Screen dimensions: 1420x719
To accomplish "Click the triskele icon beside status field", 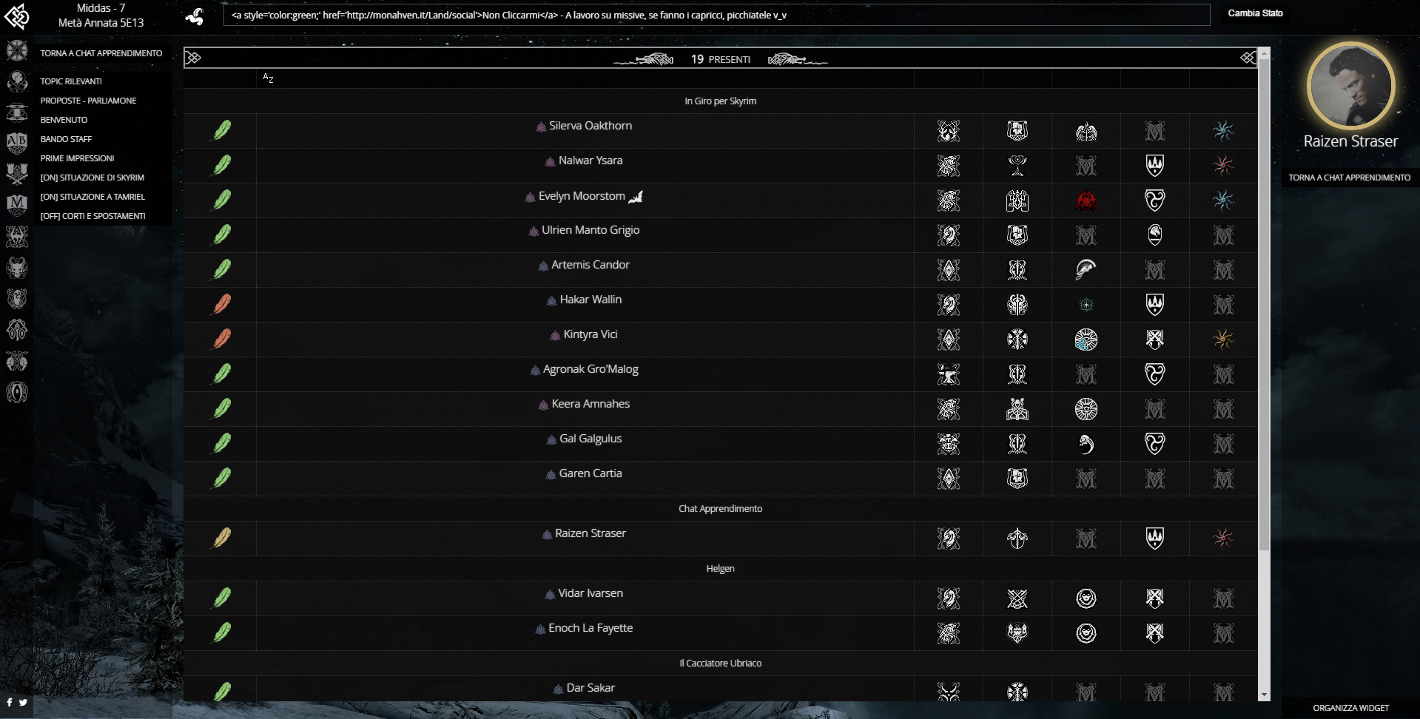I will [x=195, y=16].
